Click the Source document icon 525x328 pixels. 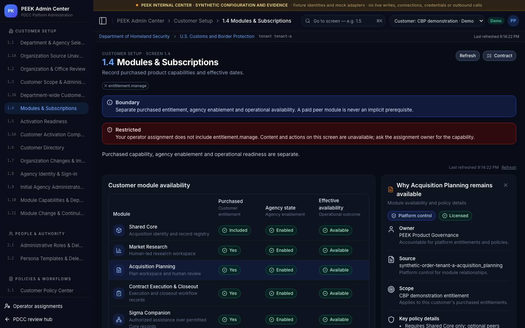click(x=391, y=259)
